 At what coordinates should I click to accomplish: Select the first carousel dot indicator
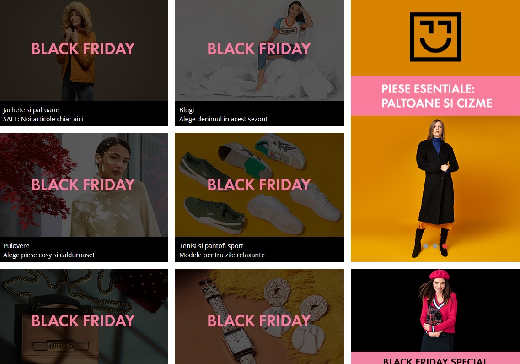[x=425, y=246]
